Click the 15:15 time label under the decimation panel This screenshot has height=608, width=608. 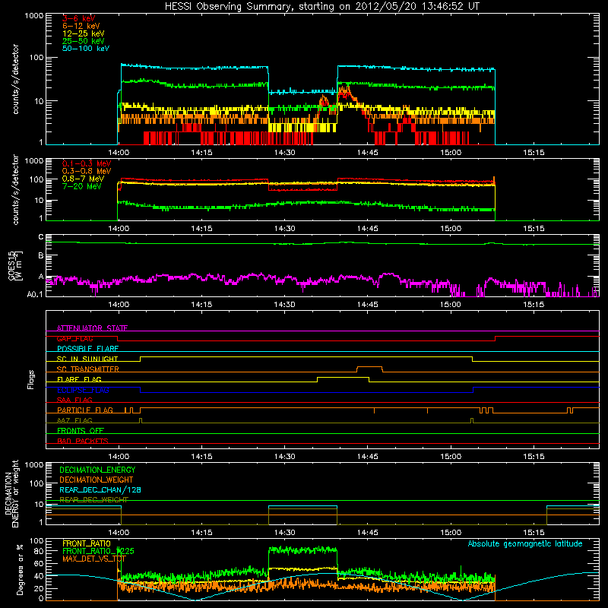534,533
